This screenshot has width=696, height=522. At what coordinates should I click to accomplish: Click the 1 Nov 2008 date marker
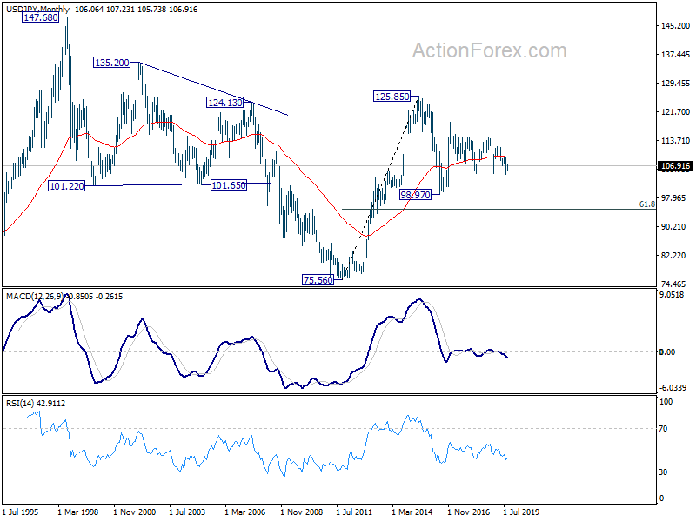[301, 512]
